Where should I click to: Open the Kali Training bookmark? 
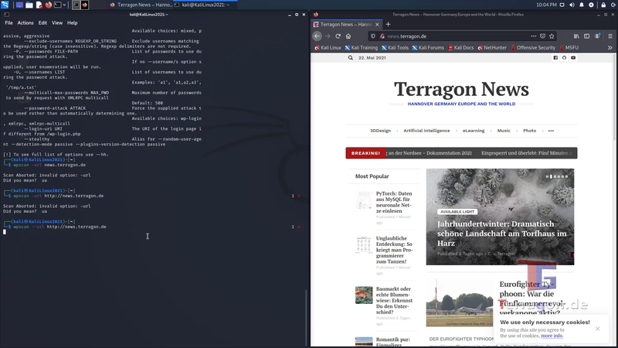pyautogui.click(x=362, y=48)
